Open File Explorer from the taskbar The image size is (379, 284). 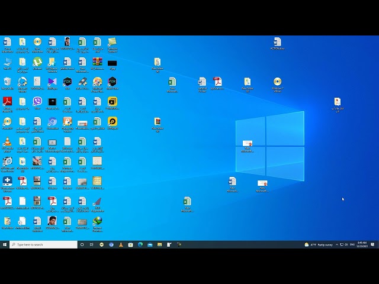pyautogui.click(x=159, y=244)
